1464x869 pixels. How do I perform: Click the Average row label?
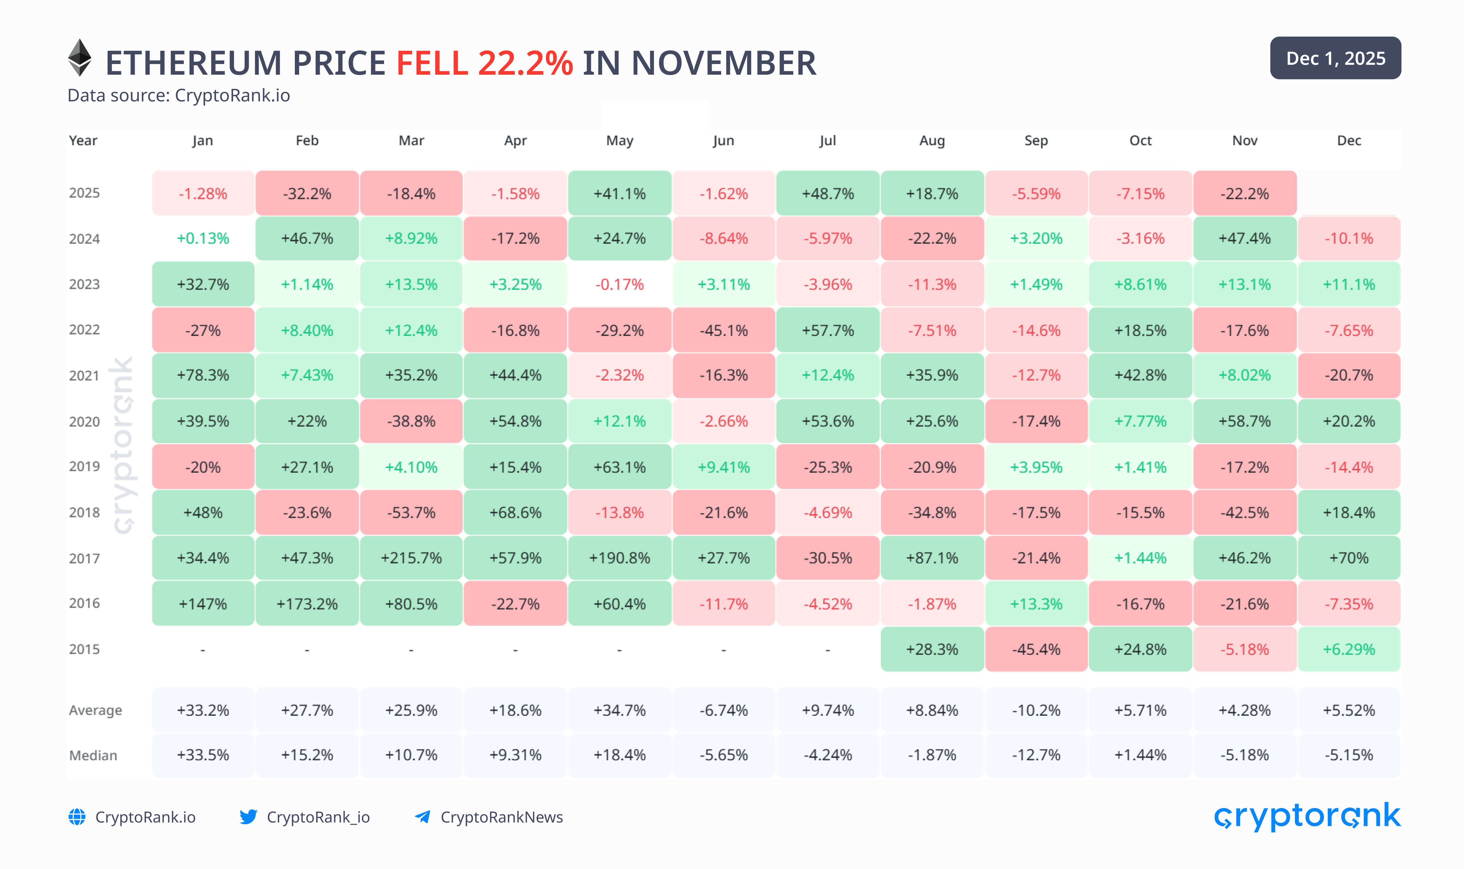tap(96, 710)
